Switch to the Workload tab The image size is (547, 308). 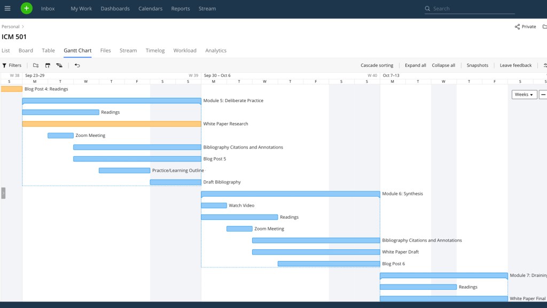(x=185, y=50)
